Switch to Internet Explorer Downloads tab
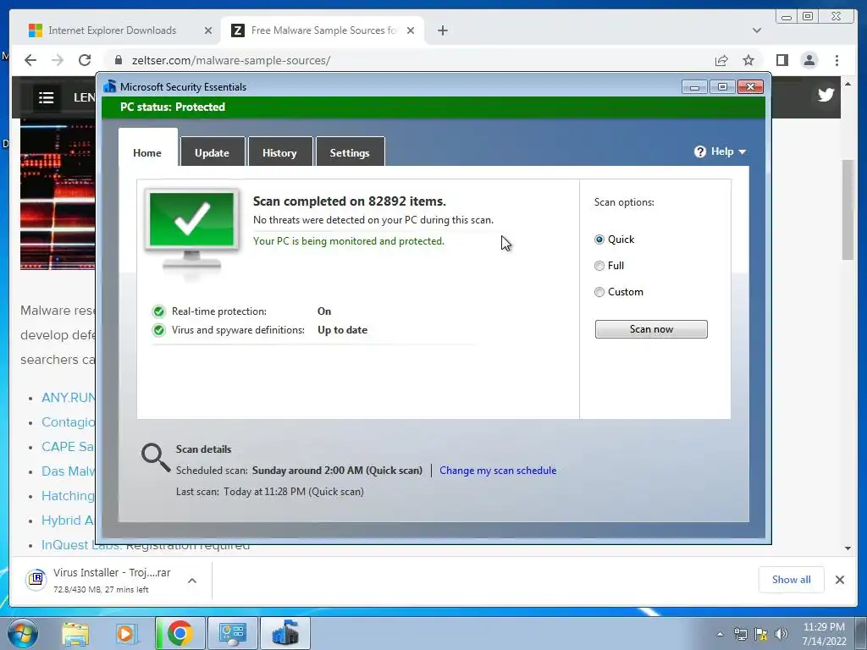 click(x=113, y=30)
